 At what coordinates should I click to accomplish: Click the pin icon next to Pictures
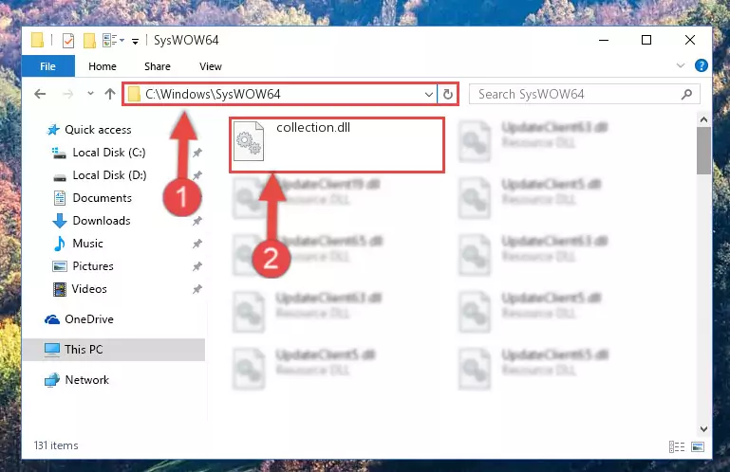coord(197,266)
